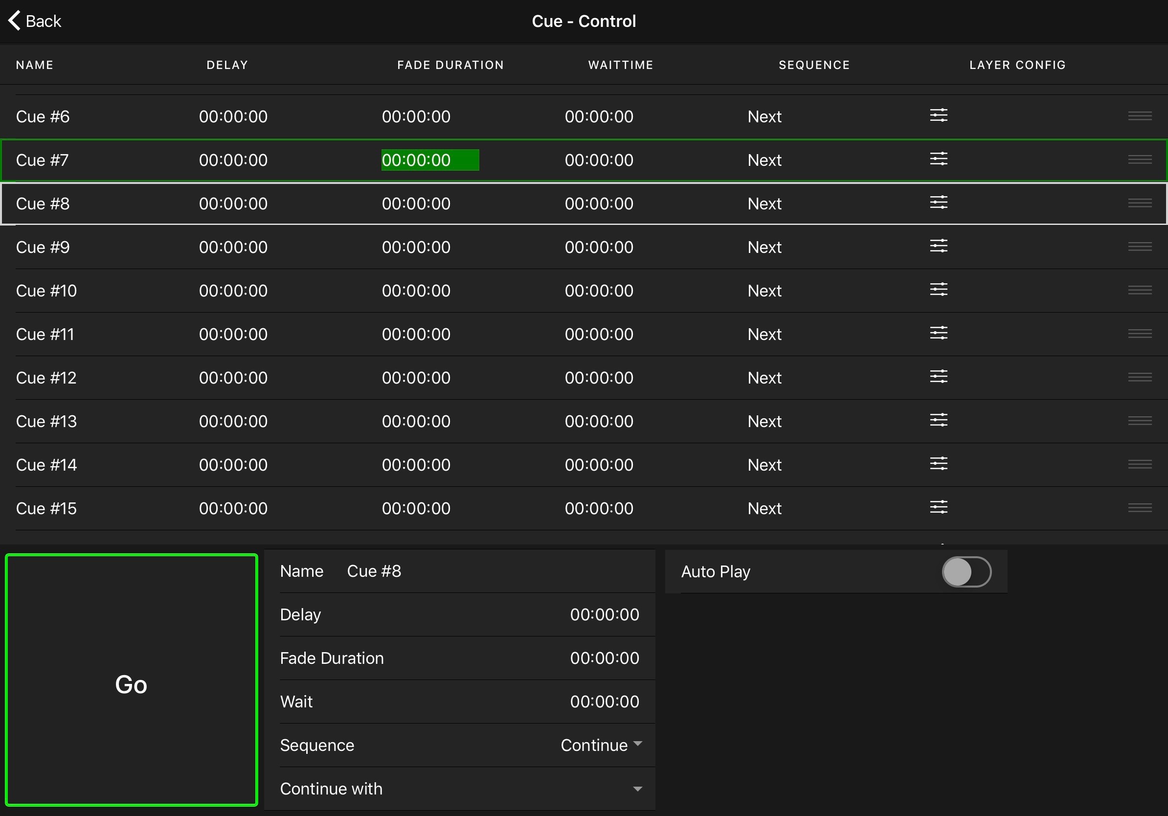Open layer config sliders for Cue #6
The width and height of the screenshot is (1168, 816).
tap(939, 115)
